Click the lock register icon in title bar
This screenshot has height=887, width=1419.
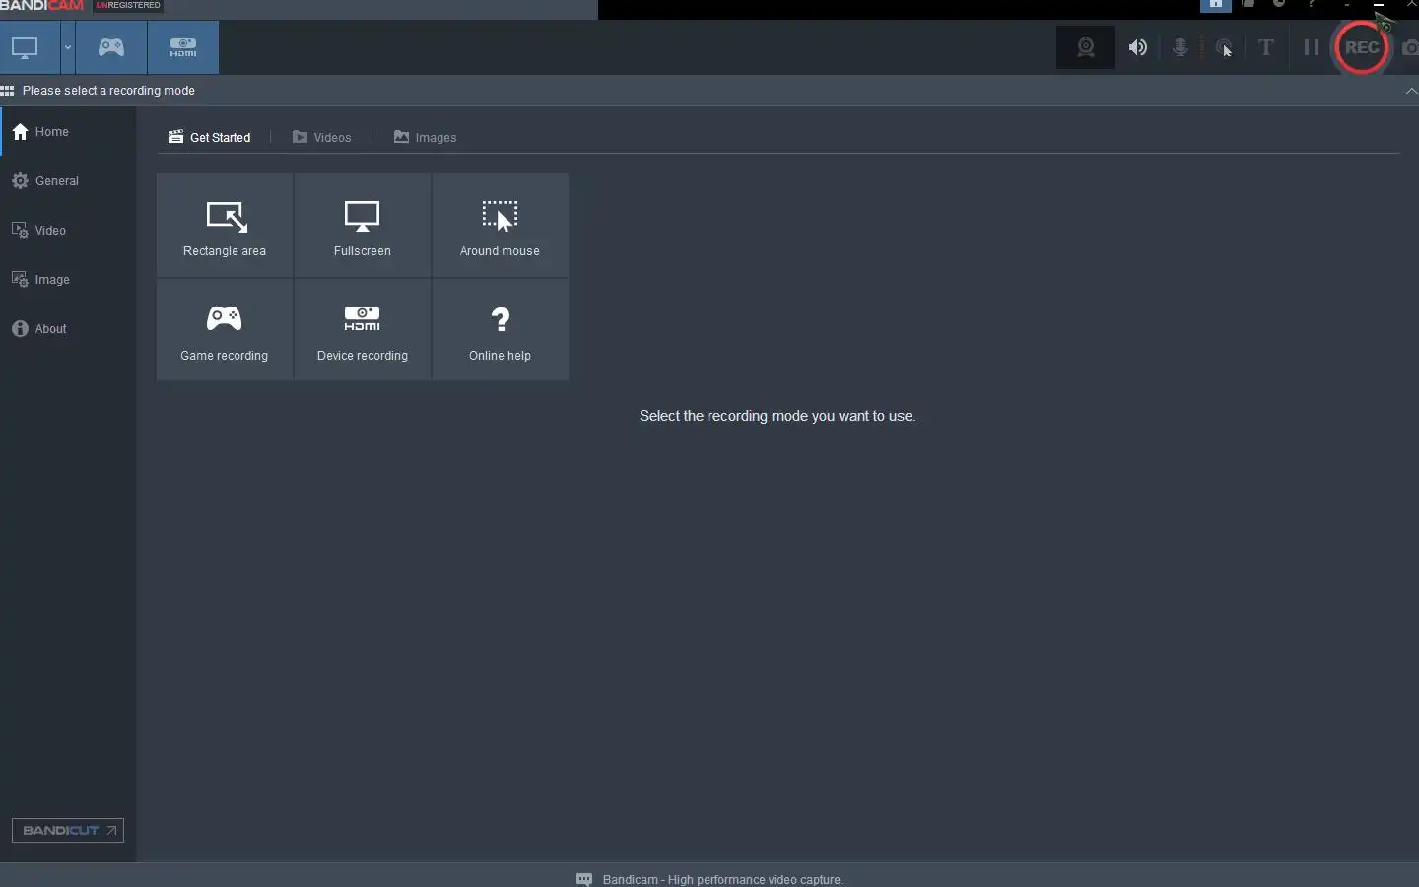tap(1216, 5)
